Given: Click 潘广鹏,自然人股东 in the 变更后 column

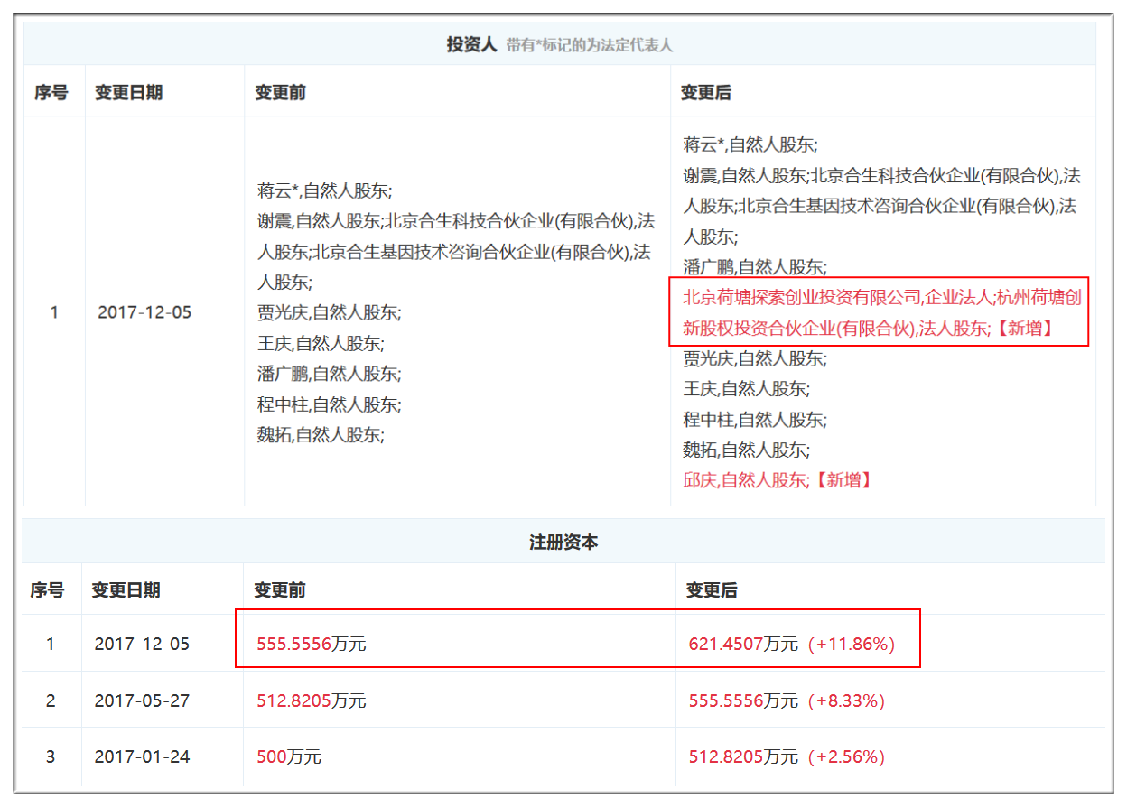Looking at the screenshot, I should (x=755, y=266).
